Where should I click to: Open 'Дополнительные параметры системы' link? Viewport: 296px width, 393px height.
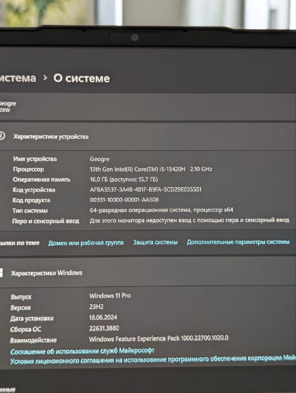[238, 242]
